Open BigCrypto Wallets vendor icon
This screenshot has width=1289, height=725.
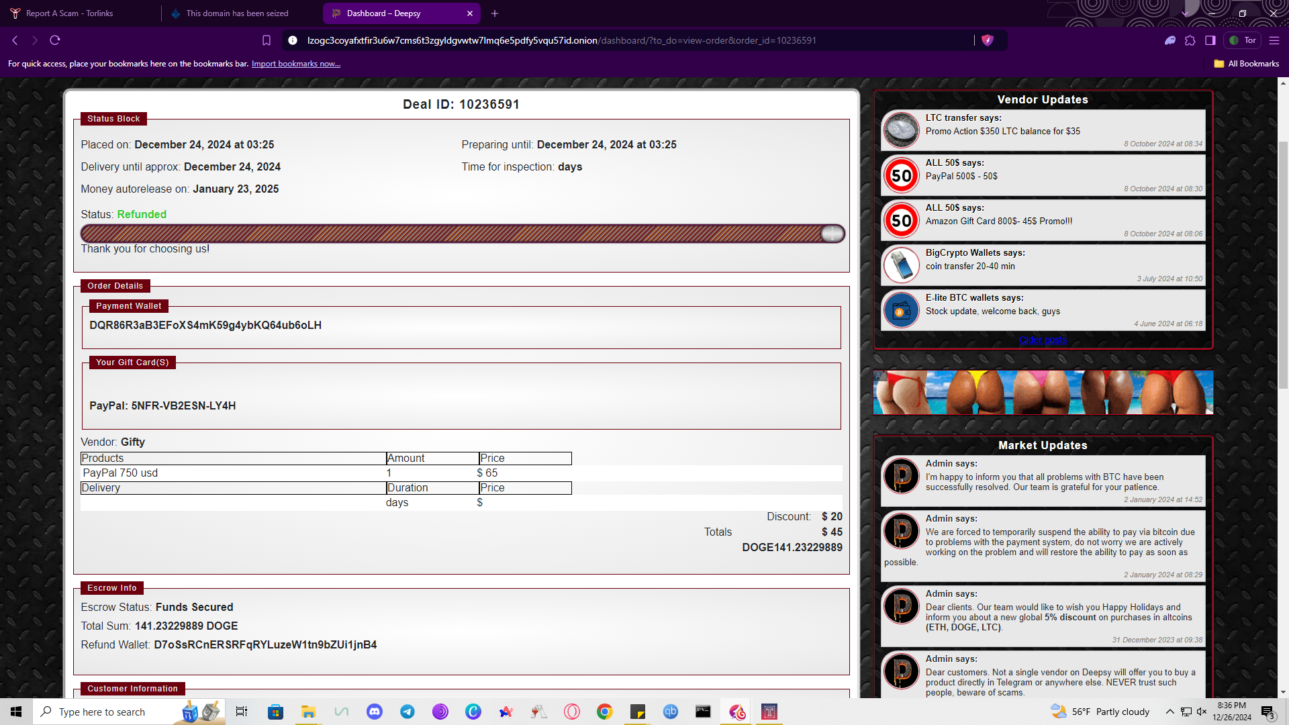901,265
